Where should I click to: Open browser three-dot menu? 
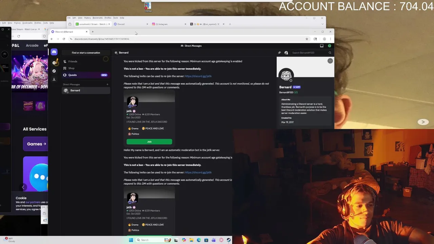pyautogui.click(x=330, y=39)
